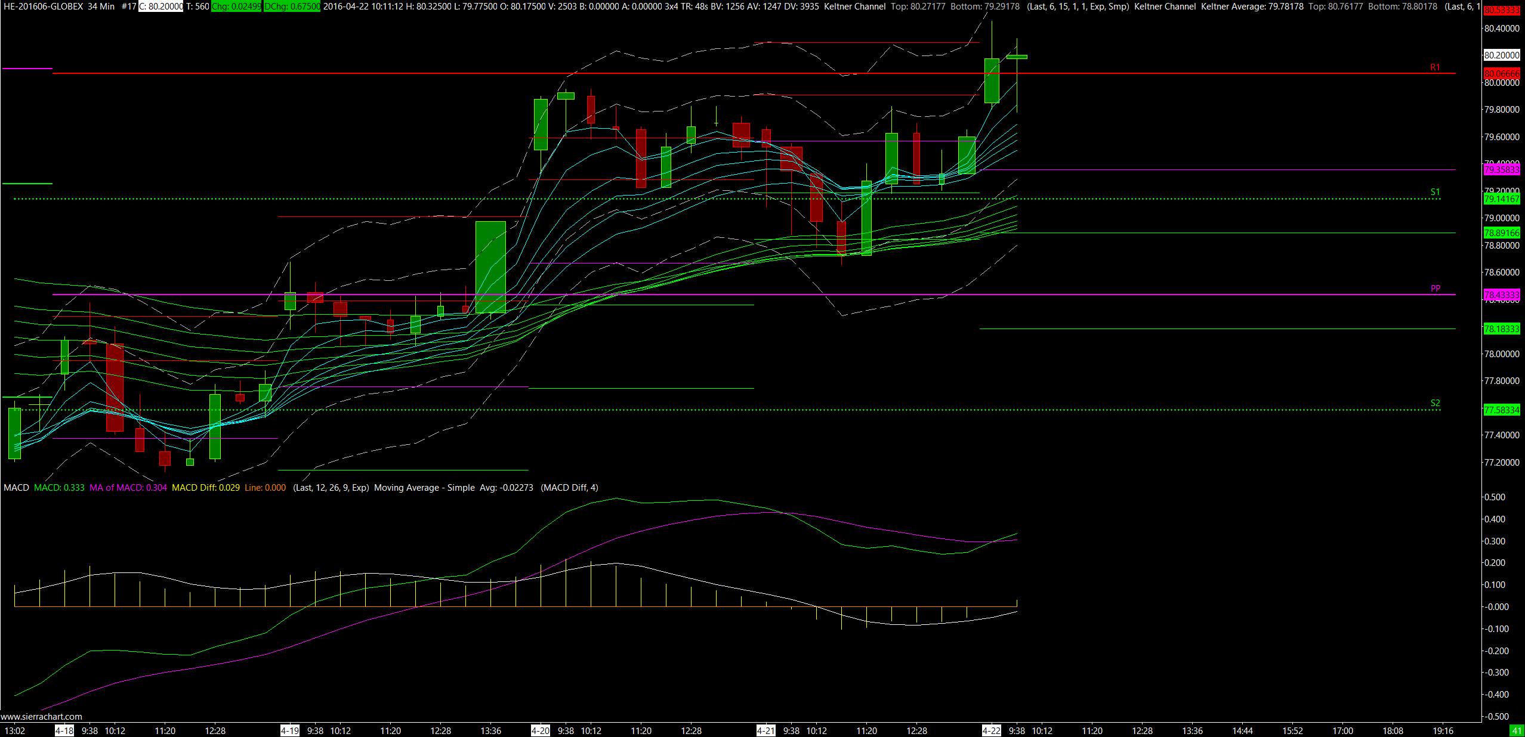
Task: Click the magenta 78.43333 price tag
Action: coord(1502,295)
